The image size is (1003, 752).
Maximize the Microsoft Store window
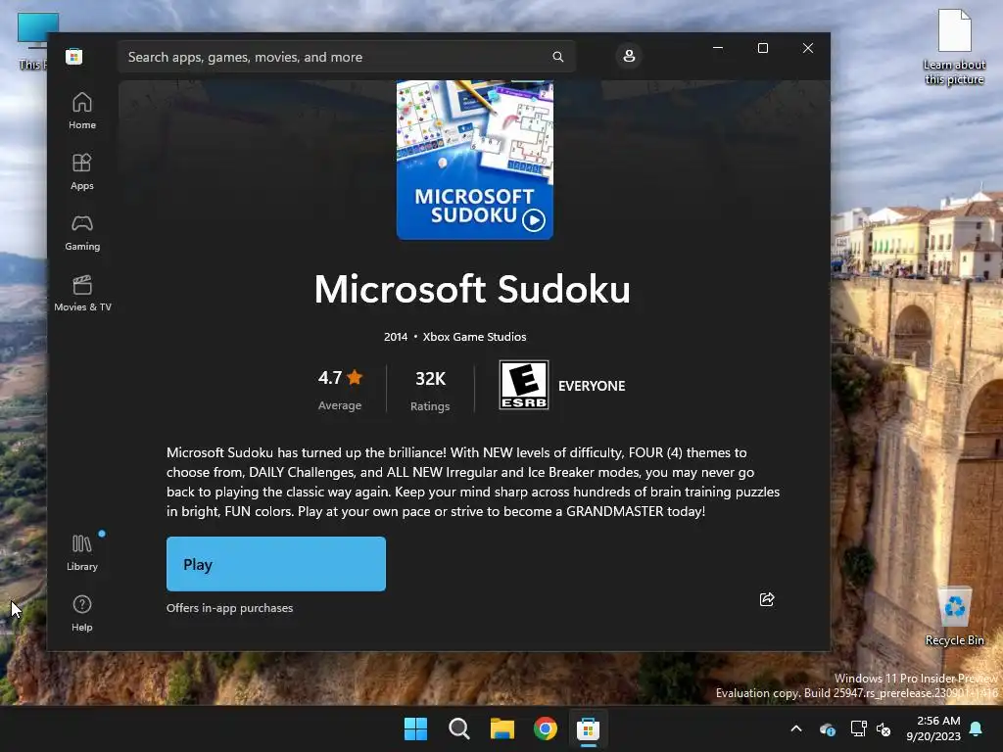tap(762, 48)
